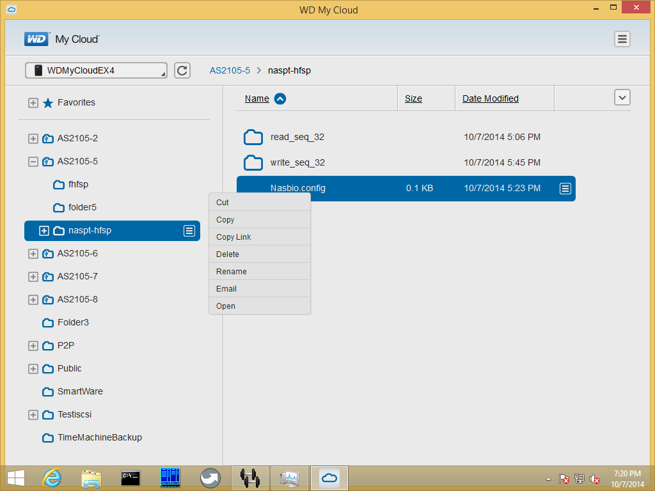
Task: Click the AS2105-7 USB share icon
Action: [48, 276]
